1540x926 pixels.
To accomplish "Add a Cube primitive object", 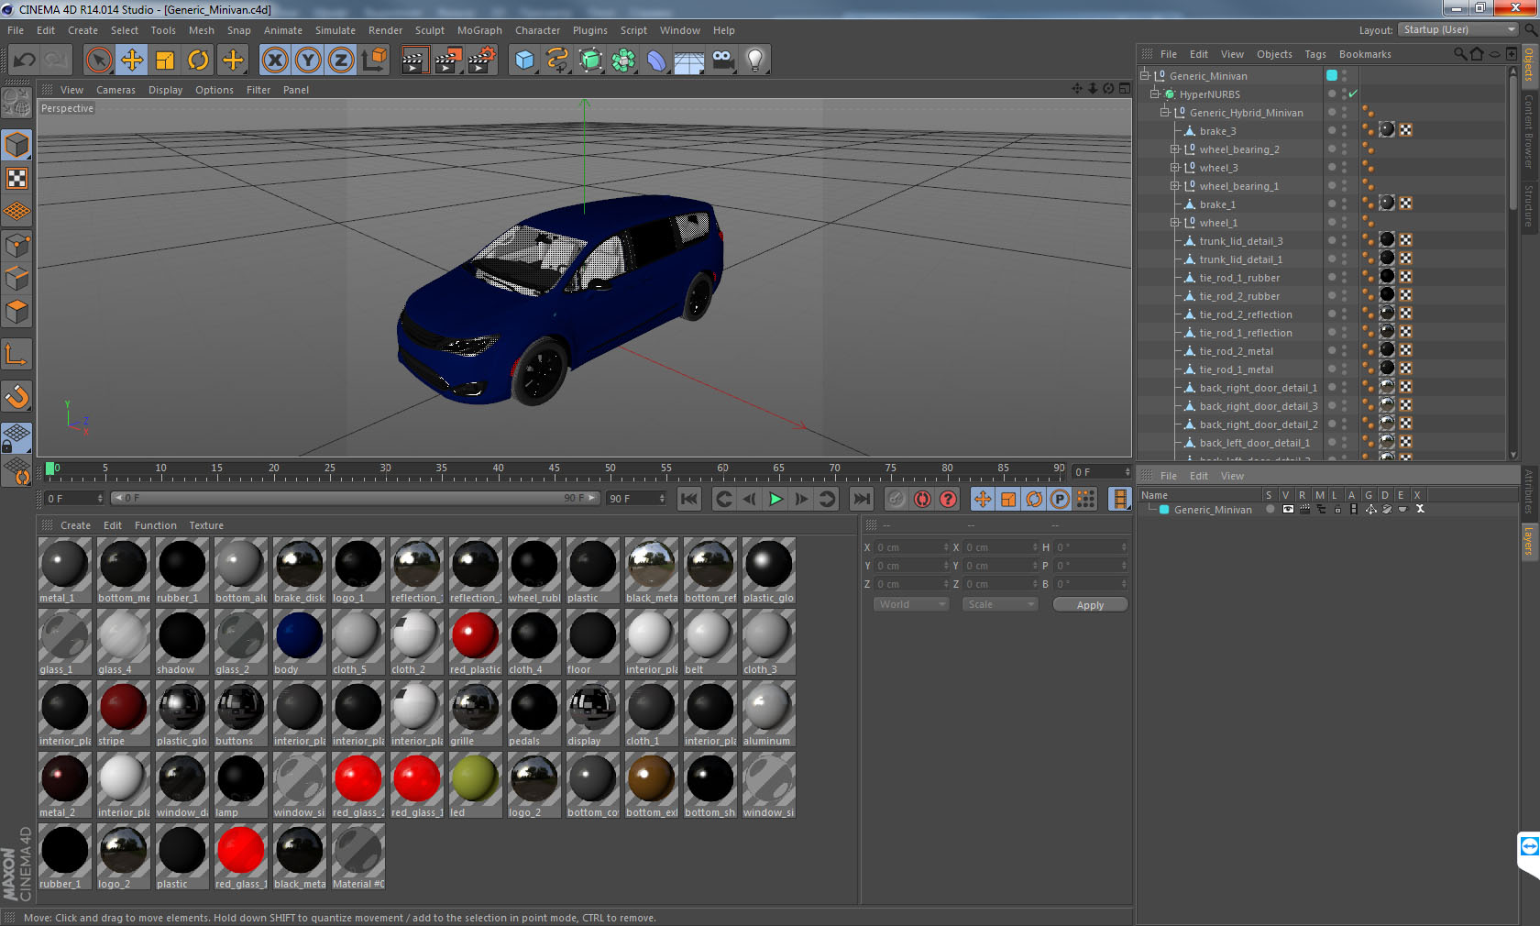I will tap(524, 61).
